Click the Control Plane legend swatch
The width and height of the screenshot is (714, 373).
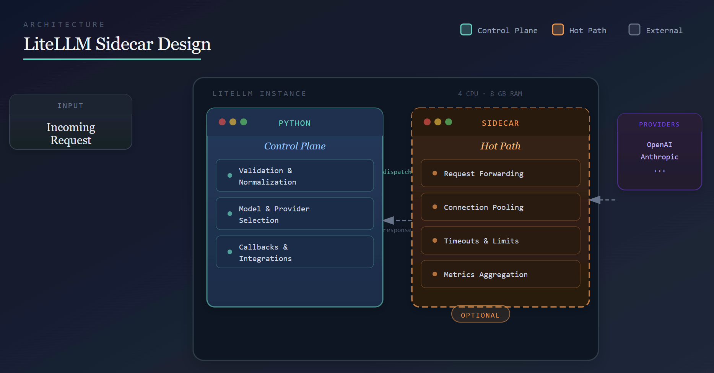pyautogui.click(x=466, y=29)
